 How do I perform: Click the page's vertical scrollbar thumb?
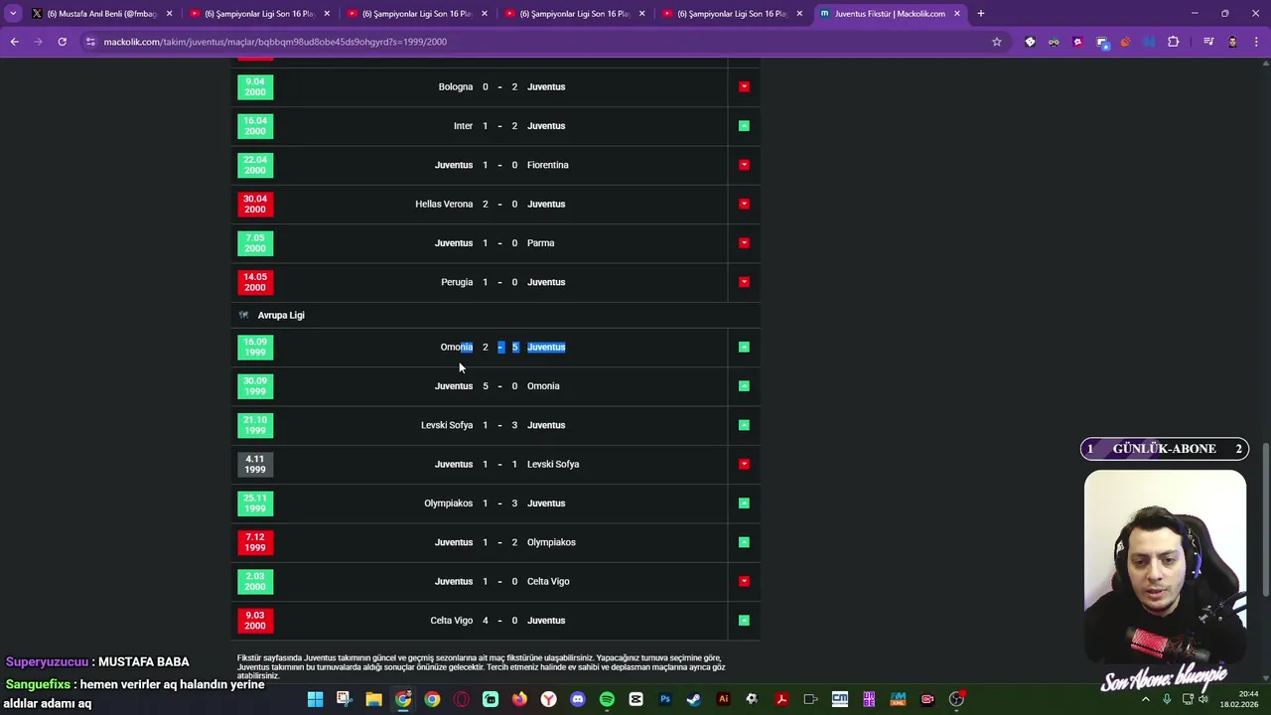1265,519
